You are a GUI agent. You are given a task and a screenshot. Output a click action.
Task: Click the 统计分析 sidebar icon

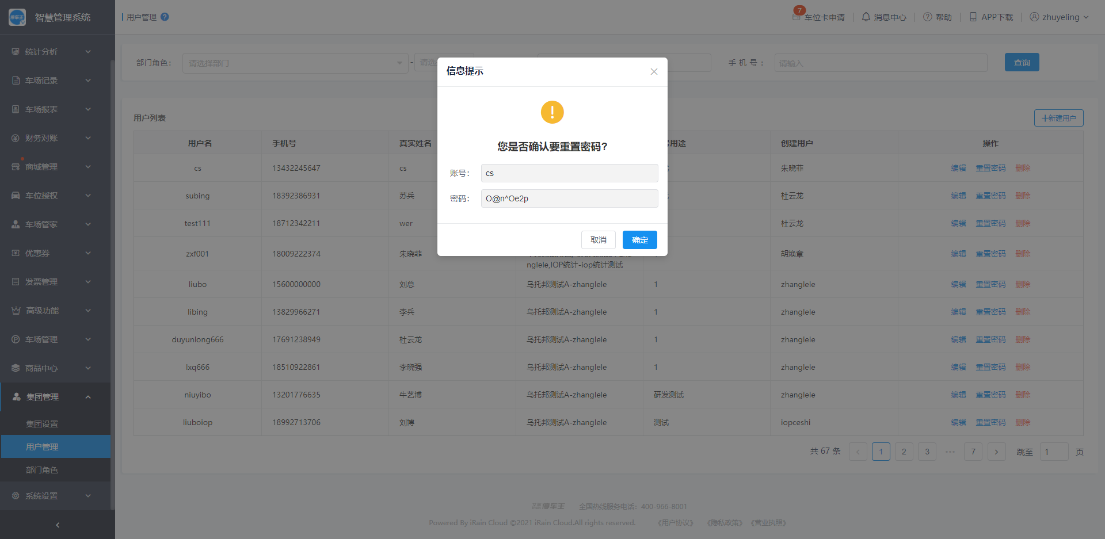point(16,52)
